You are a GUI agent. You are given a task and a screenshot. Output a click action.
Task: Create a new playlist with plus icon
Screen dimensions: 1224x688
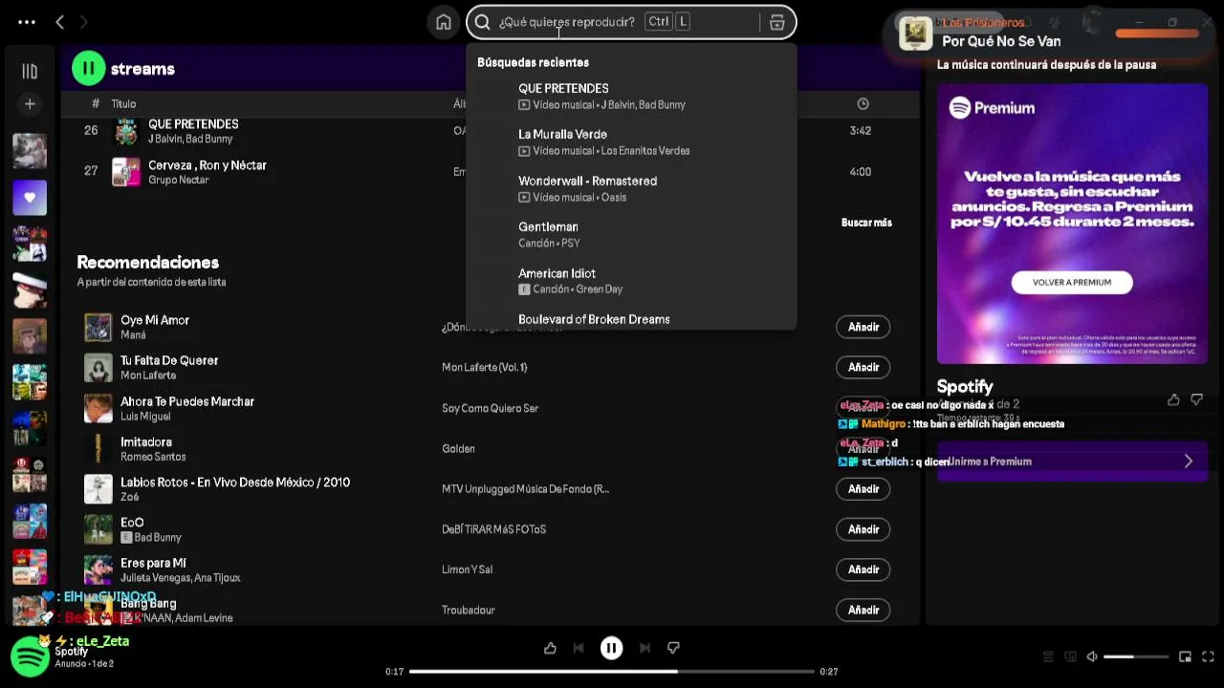(30, 103)
